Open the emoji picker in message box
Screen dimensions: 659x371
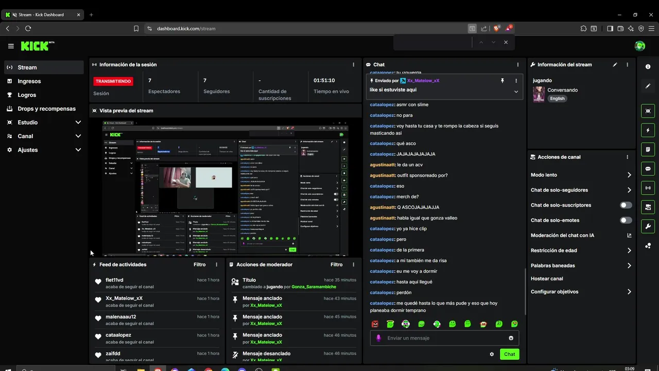click(511, 338)
